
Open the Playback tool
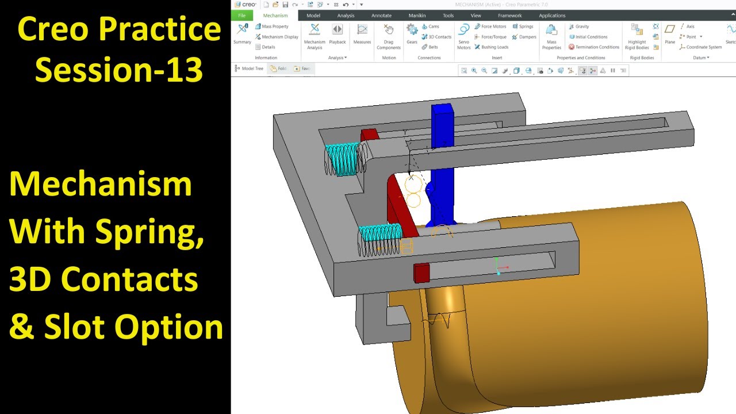coord(338,33)
